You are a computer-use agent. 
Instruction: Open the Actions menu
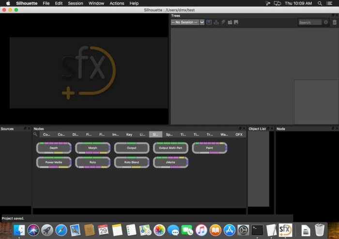[x=117, y=3]
